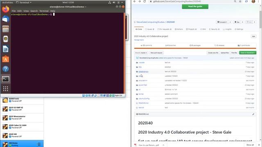The image size is (262, 147).
Task: Click Create new file button
Action: [x=213, y=53]
